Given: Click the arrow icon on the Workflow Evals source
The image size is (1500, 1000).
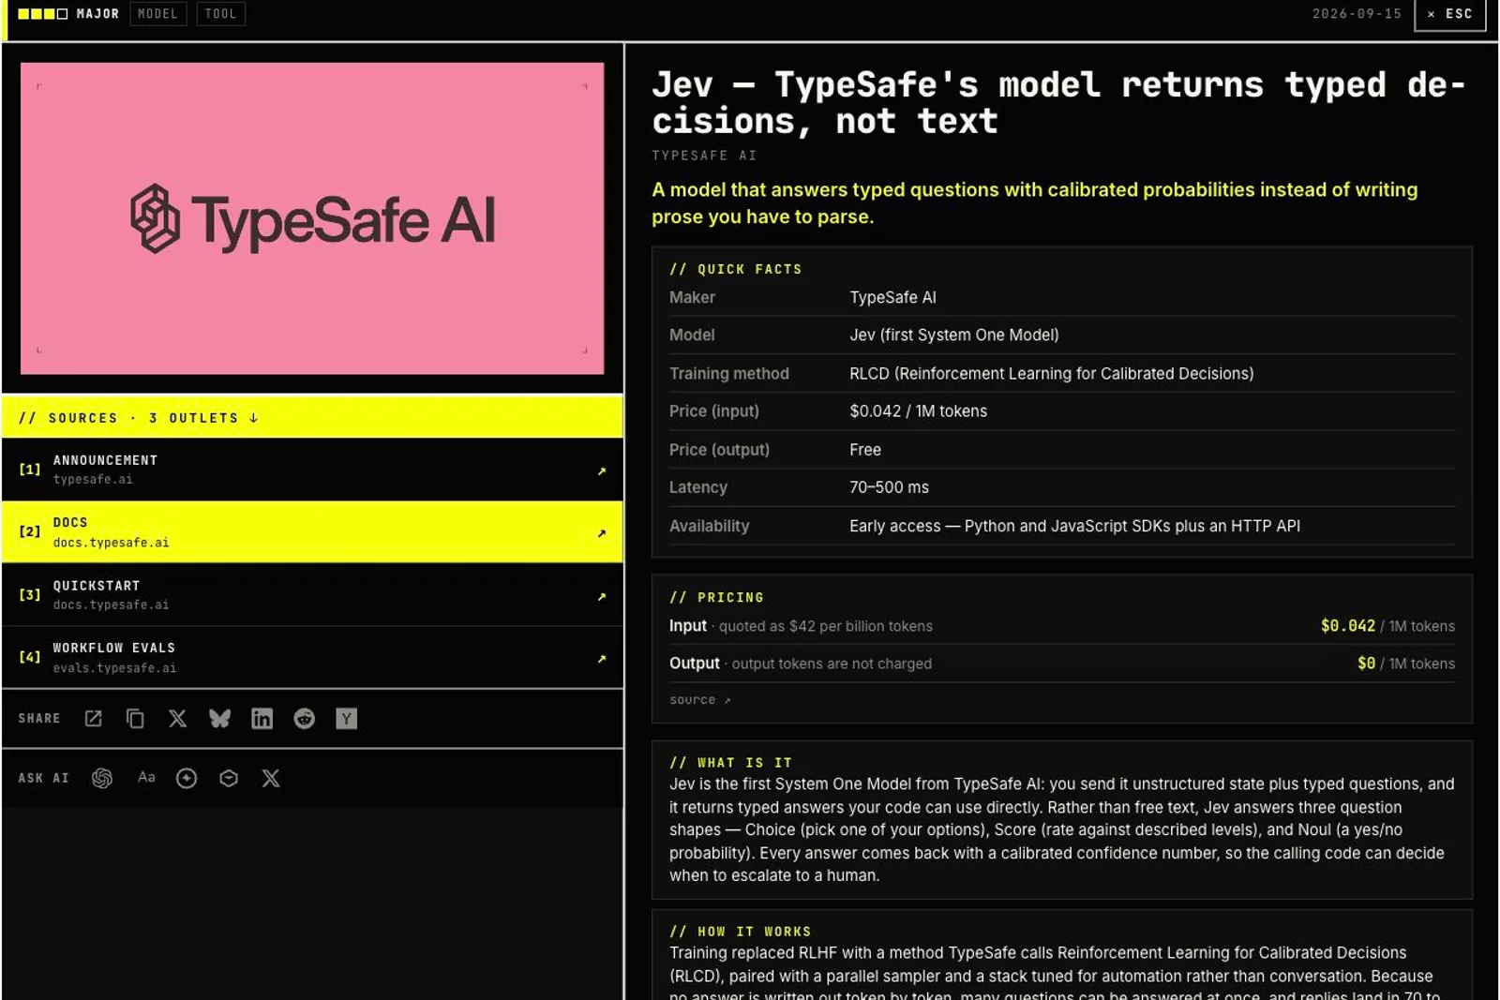Looking at the screenshot, I should click(602, 659).
